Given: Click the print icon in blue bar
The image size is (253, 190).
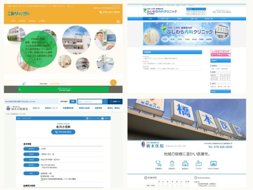Looking at the screenshot, I should point(102,118).
